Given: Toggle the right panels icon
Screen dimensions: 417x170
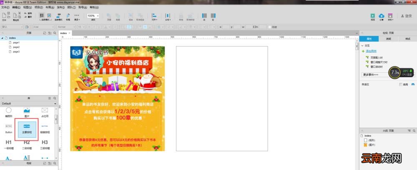Looking at the screenshot, I should pyautogui.click(x=213, y=16).
